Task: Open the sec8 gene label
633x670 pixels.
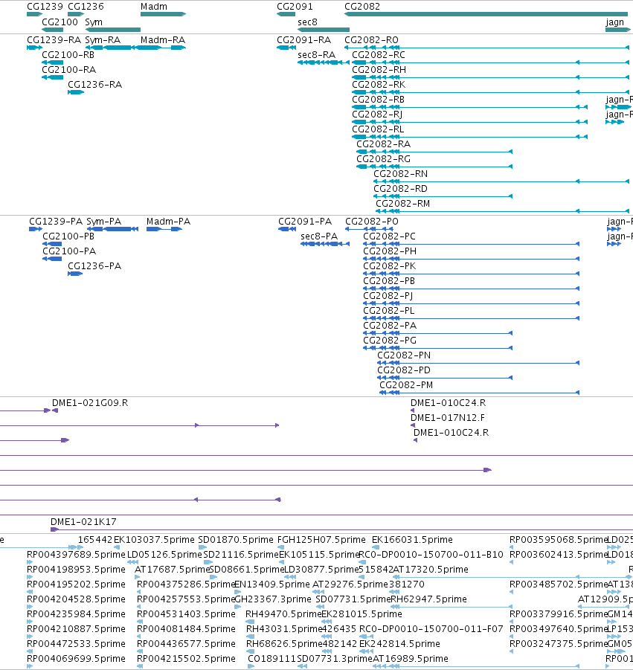Action: point(307,22)
